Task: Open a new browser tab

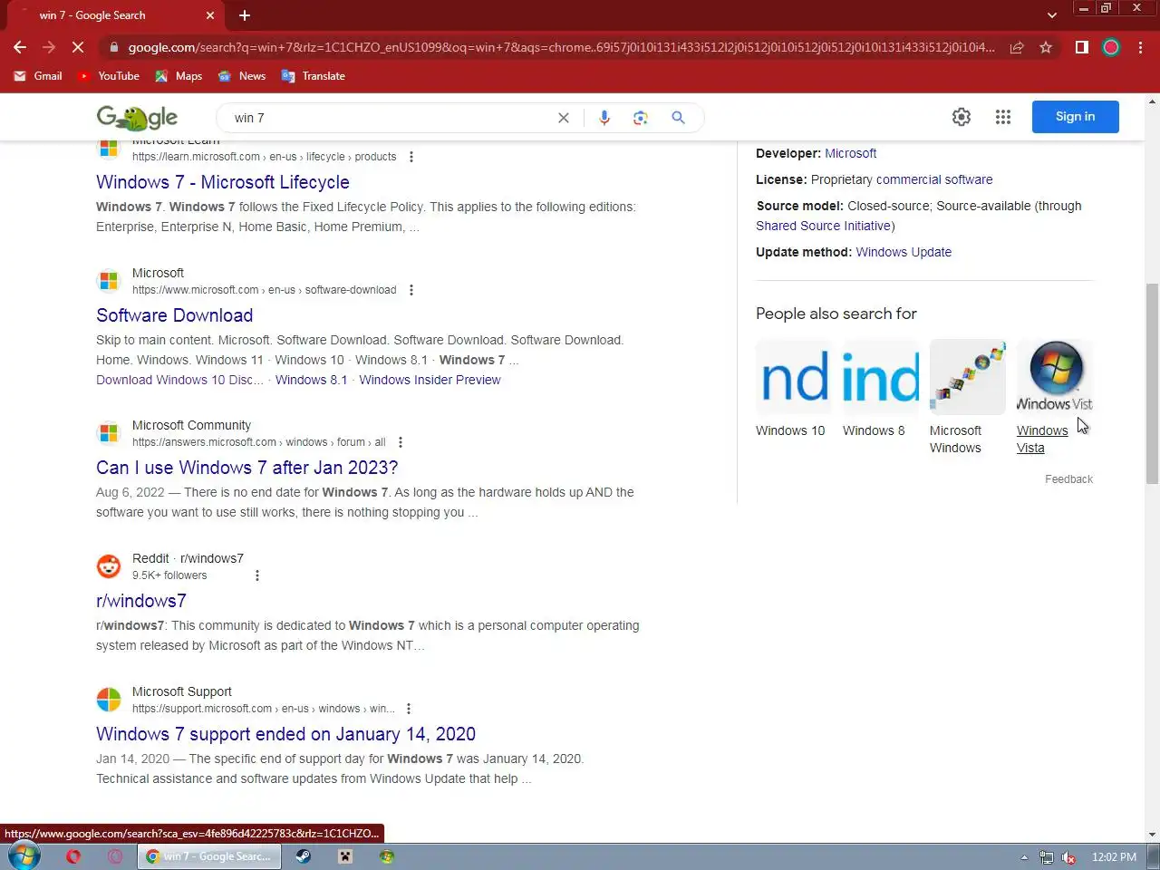Action: (245, 15)
